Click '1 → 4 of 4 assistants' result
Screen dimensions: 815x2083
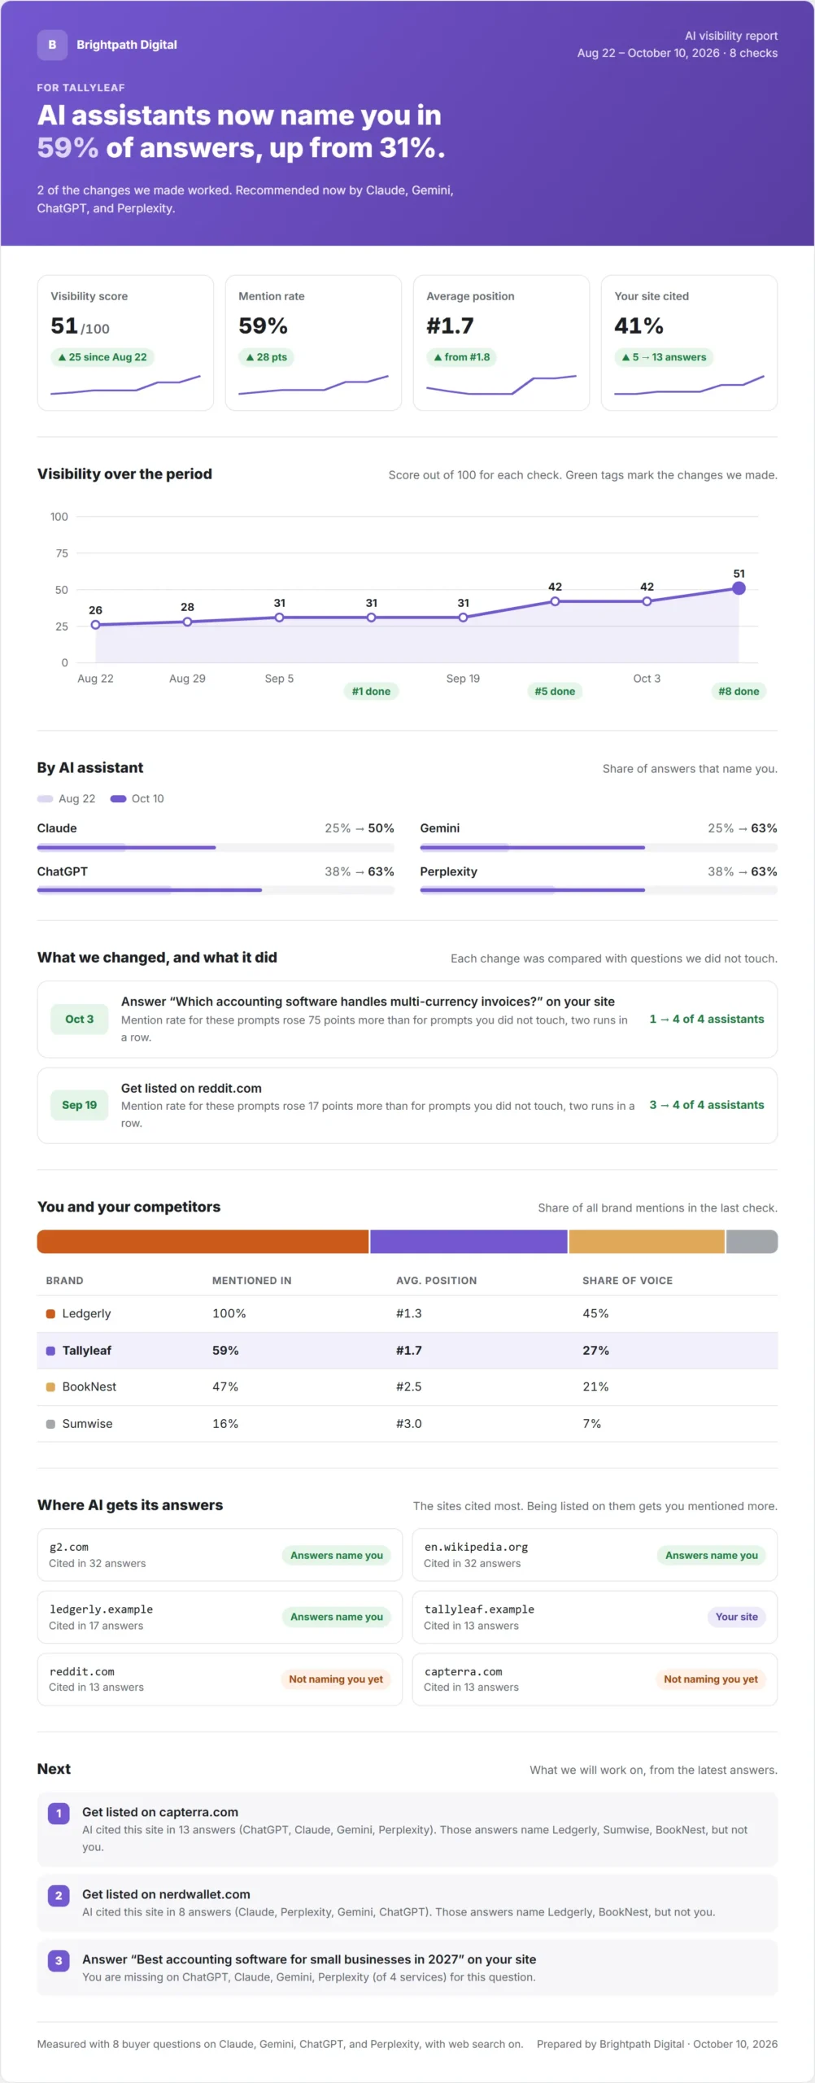coord(707,1020)
